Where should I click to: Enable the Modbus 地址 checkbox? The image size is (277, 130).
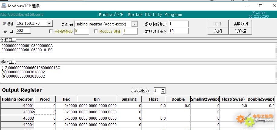click(x=96, y=32)
